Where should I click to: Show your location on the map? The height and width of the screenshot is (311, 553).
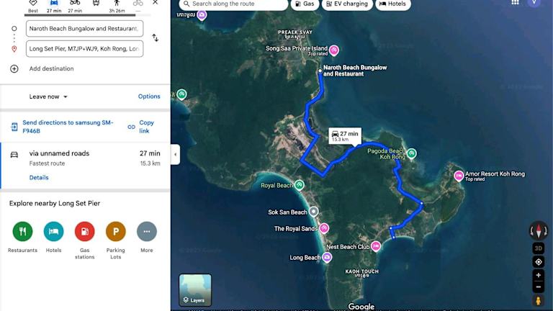[538, 261]
